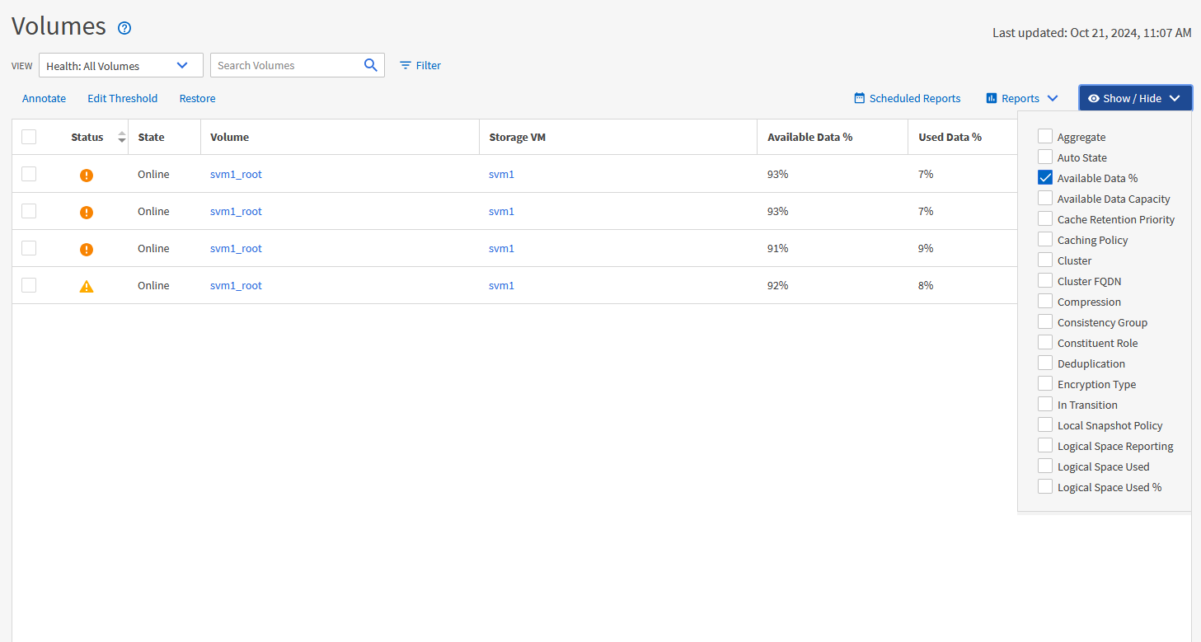Click the orange error status icon in first row
The image size is (1201, 642).
(x=87, y=175)
